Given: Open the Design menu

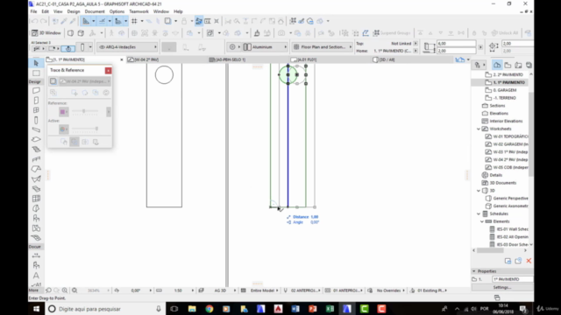Looking at the screenshot, I should (x=74, y=11).
